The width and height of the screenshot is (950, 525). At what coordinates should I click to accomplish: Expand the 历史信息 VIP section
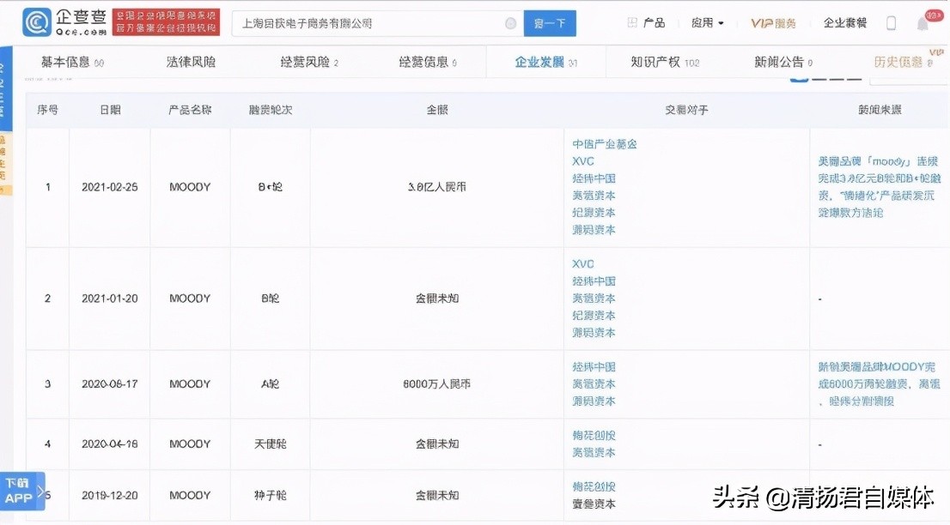[x=898, y=61]
